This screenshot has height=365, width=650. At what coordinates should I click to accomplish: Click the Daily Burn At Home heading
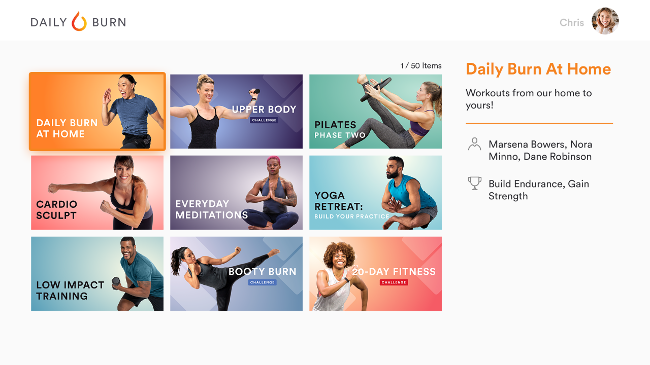point(538,69)
